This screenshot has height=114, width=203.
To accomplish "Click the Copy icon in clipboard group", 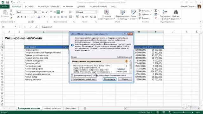I will point(11,14).
